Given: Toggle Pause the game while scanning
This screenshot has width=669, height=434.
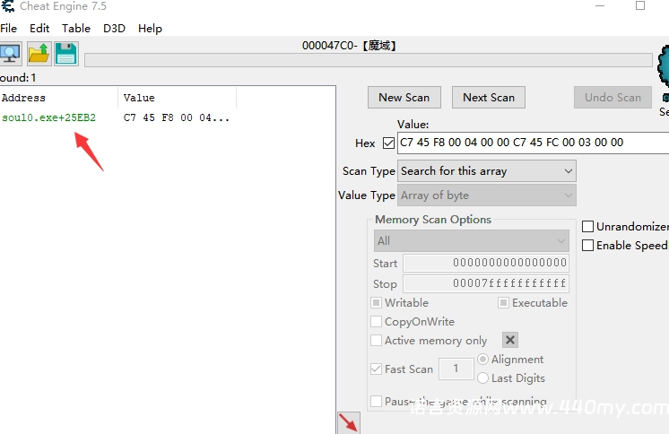Looking at the screenshot, I should pyautogui.click(x=376, y=402).
